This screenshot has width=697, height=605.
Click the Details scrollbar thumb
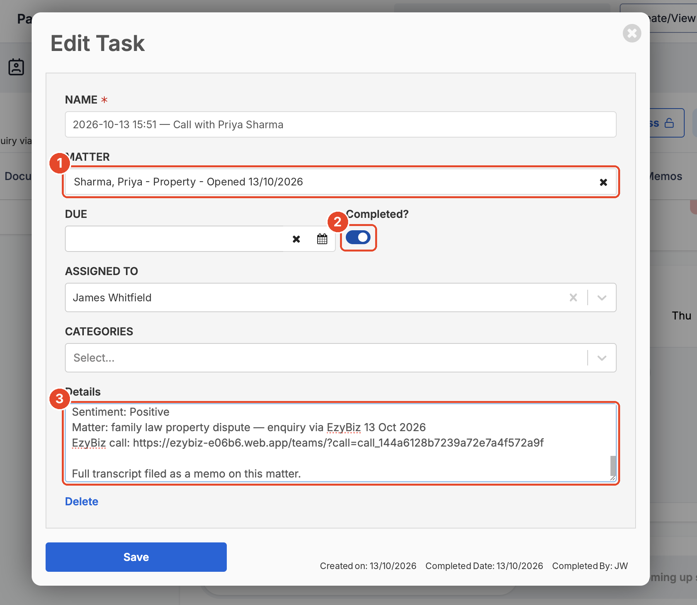tap(613, 466)
